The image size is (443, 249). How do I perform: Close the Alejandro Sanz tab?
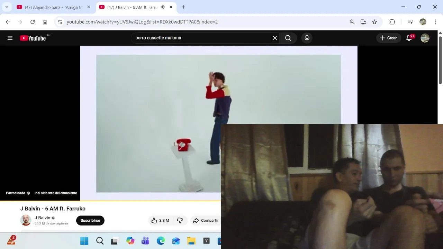(x=88, y=7)
